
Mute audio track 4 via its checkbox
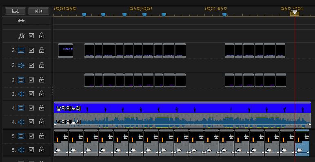31,122
